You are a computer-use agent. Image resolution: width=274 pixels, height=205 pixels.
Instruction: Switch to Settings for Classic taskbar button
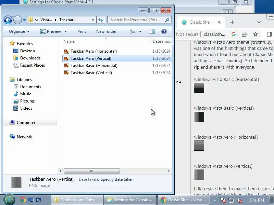click(130, 200)
